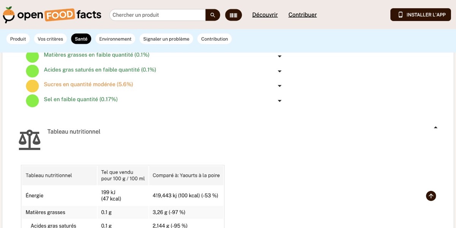Open the Produit tab

pyautogui.click(x=18, y=39)
